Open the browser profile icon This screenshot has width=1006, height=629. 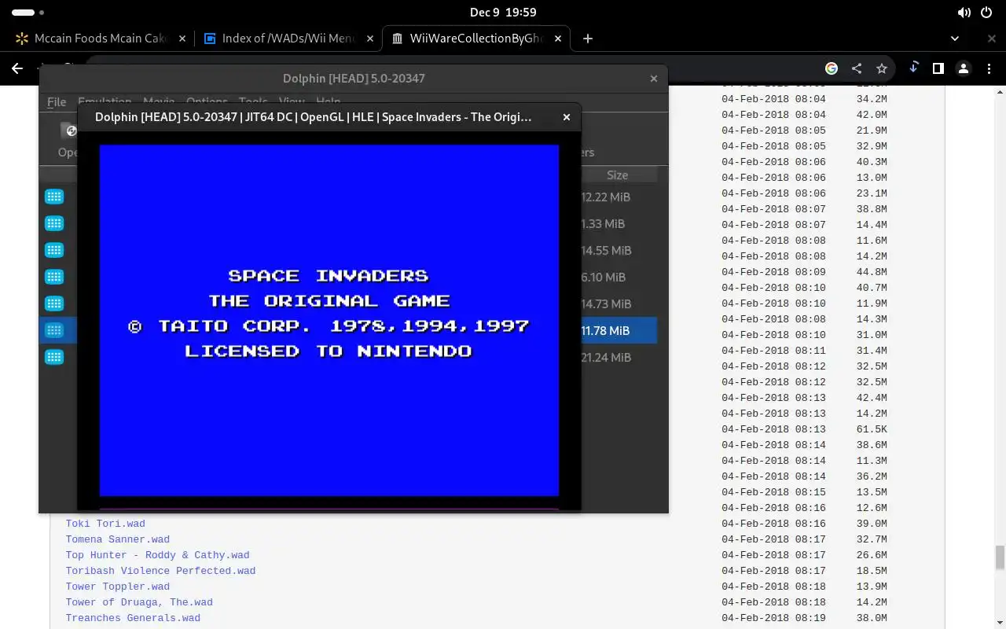click(x=964, y=68)
